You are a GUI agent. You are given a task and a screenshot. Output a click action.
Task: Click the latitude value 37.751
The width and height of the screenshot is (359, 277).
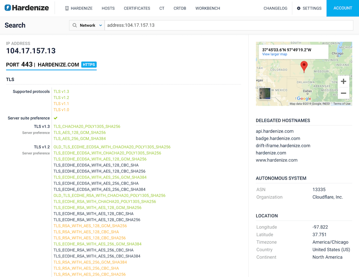pyautogui.click(x=319, y=235)
